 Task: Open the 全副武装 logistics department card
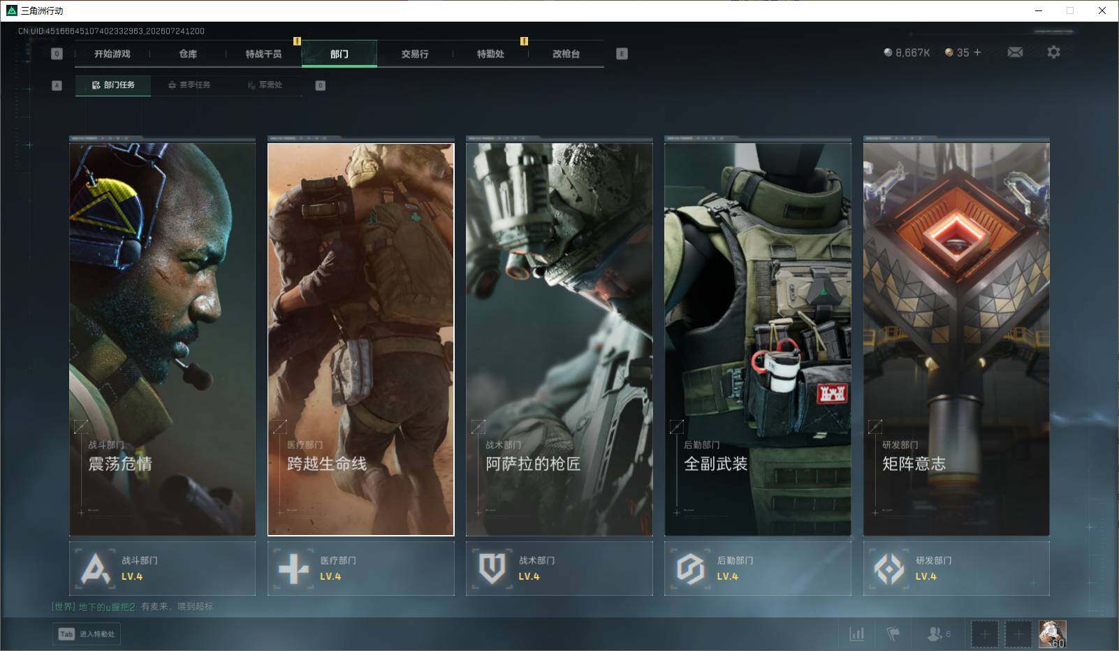[x=757, y=339]
